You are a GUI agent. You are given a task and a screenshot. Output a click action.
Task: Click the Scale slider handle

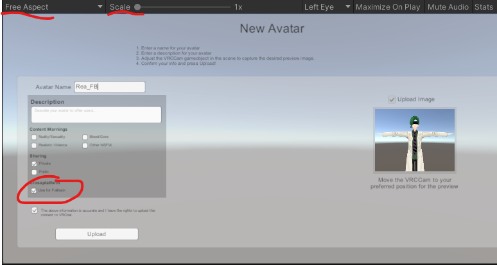click(137, 7)
